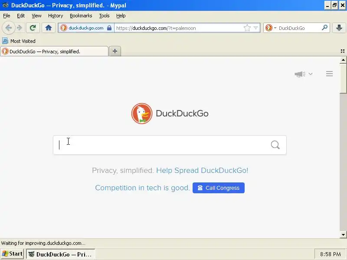347x260 pixels.
Task: Click the DuckDuckGo text wordmark
Action: tap(182, 114)
